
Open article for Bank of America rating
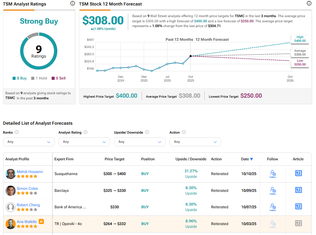click(299, 207)
